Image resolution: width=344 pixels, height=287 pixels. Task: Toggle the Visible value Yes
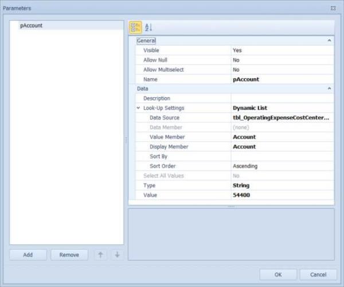click(281, 50)
